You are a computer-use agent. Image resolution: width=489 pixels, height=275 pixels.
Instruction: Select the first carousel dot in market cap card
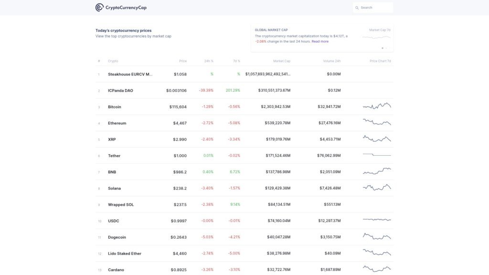[382, 48]
